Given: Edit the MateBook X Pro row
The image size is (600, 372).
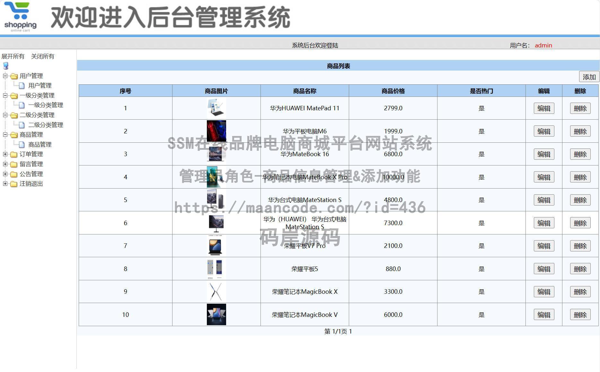Looking at the screenshot, I should pos(544,177).
